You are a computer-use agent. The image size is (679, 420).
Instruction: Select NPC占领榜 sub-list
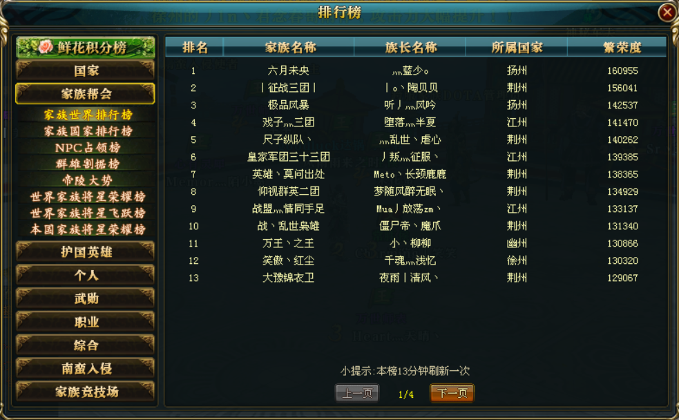point(88,148)
